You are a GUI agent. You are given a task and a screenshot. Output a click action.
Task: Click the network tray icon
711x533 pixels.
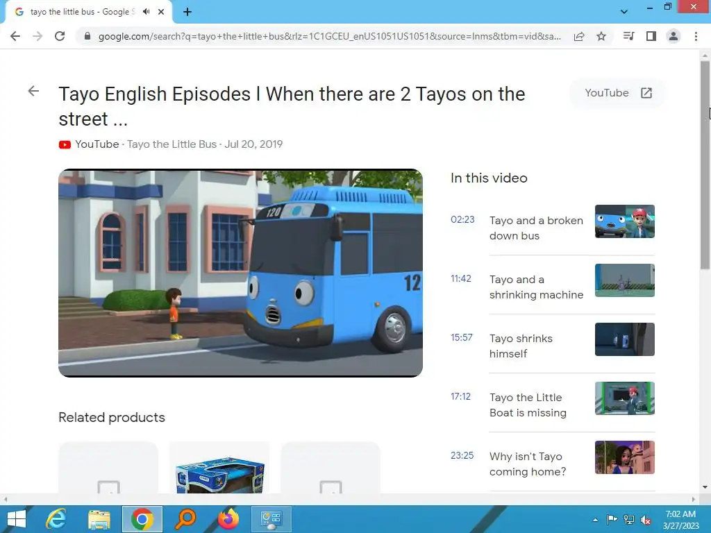pos(629,520)
